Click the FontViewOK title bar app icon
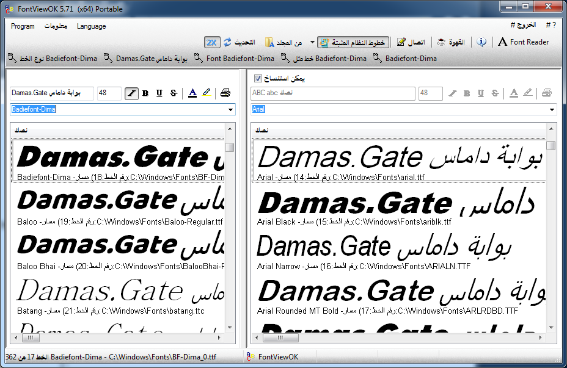The image size is (567, 368). pos(9,9)
